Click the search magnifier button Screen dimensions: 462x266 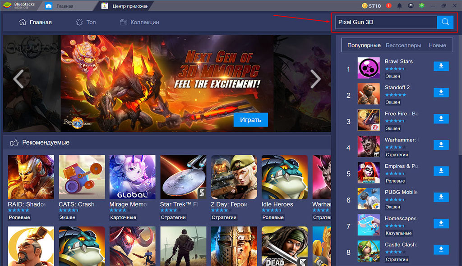coord(445,22)
